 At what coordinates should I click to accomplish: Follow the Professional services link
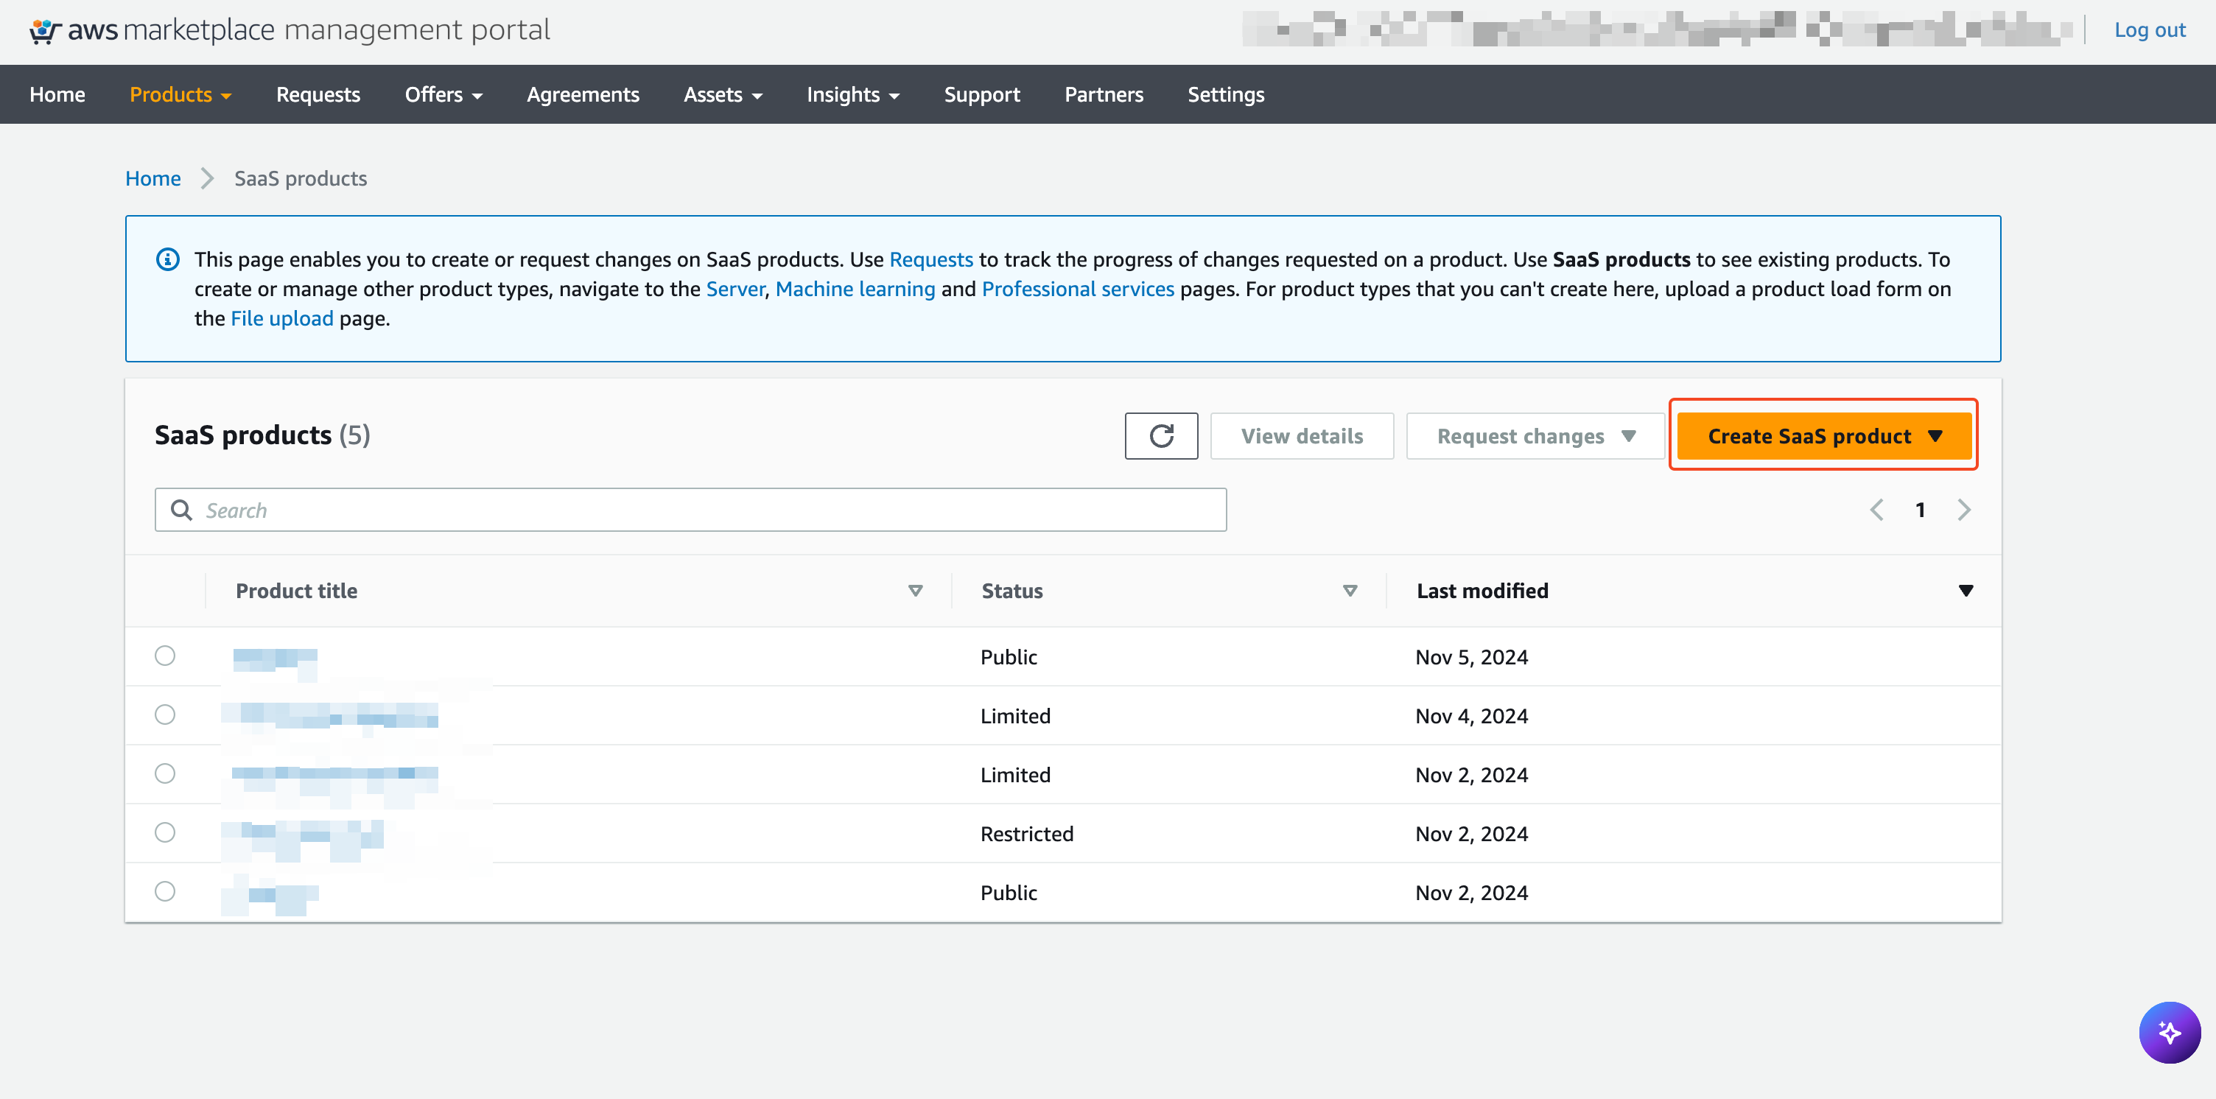coord(1078,289)
